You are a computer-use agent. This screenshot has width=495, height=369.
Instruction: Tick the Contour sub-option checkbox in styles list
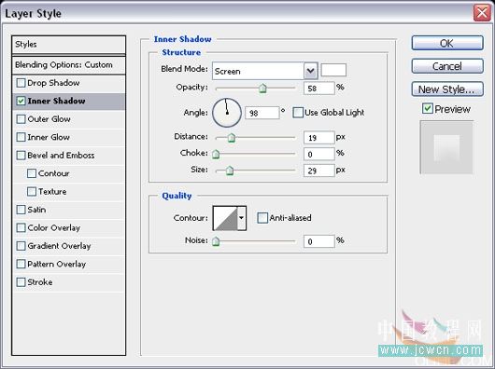coord(32,173)
